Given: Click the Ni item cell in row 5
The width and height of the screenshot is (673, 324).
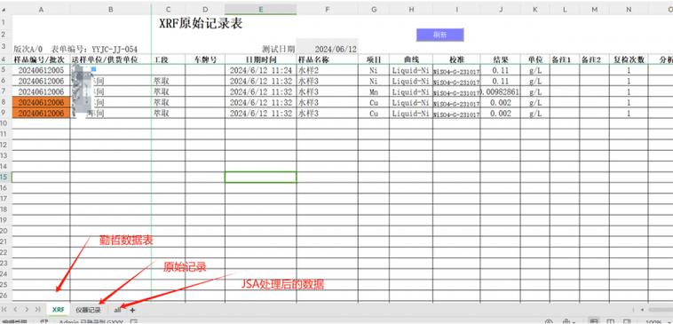Looking at the screenshot, I should click(x=374, y=70).
